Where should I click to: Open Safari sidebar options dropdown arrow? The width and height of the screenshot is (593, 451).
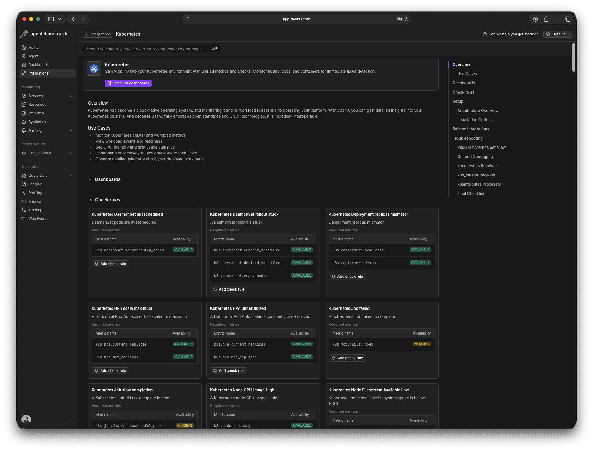click(x=60, y=19)
